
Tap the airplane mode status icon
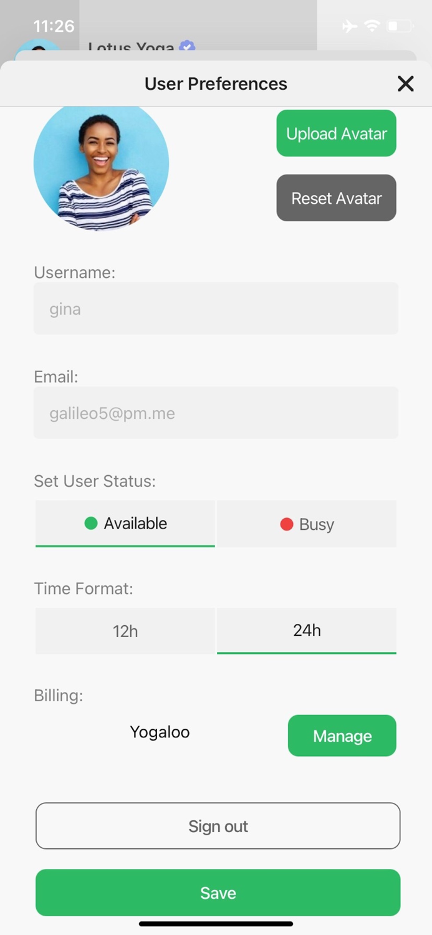click(x=350, y=26)
